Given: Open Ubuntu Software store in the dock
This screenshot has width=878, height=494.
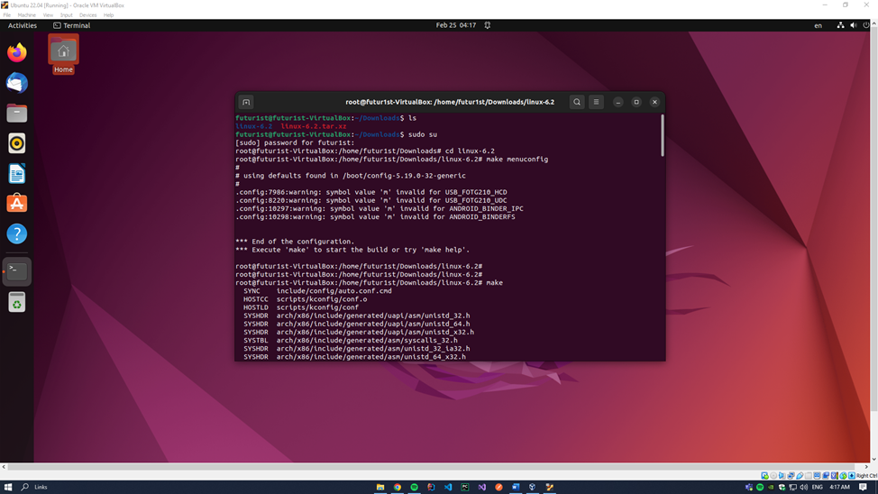Looking at the screenshot, I should 17,204.
